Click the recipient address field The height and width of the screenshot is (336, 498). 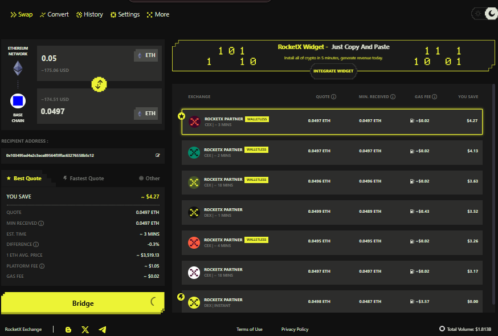click(83, 156)
